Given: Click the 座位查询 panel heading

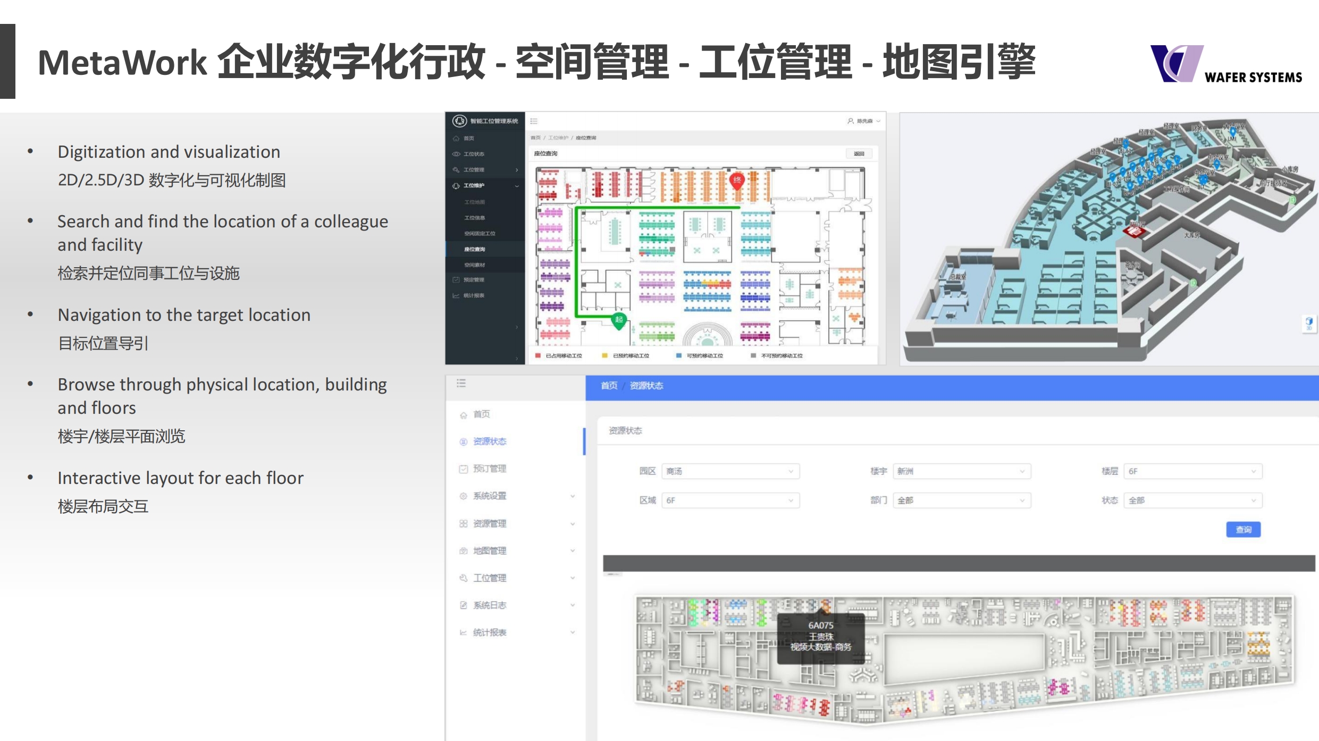Looking at the screenshot, I should point(545,154).
